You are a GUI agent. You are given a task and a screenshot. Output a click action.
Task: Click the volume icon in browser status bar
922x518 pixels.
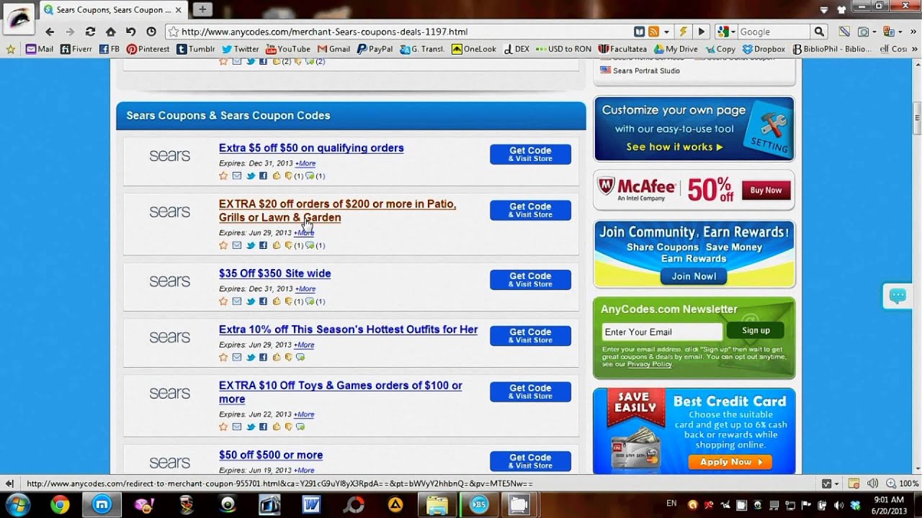pos(872,483)
